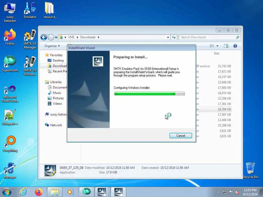Image resolution: width=263 pixels, height=197 pixels.
Task: Cancel the InstallShield Wizard setup
Action: [181, 135]
